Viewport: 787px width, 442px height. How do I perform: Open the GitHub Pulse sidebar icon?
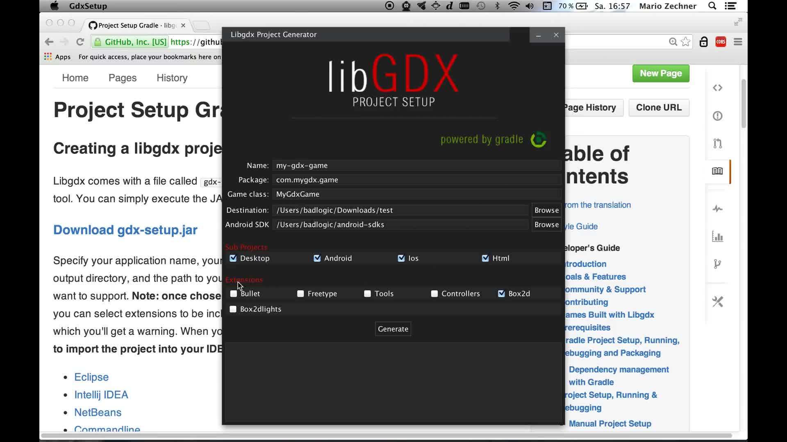click(717, 209)
